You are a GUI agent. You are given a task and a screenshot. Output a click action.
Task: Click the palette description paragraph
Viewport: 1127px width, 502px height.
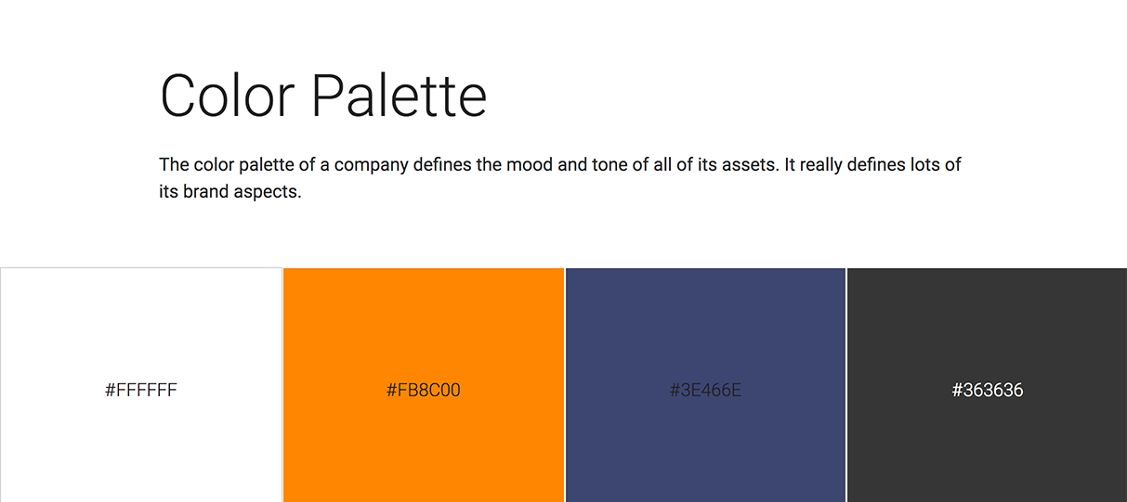(560, 179)
